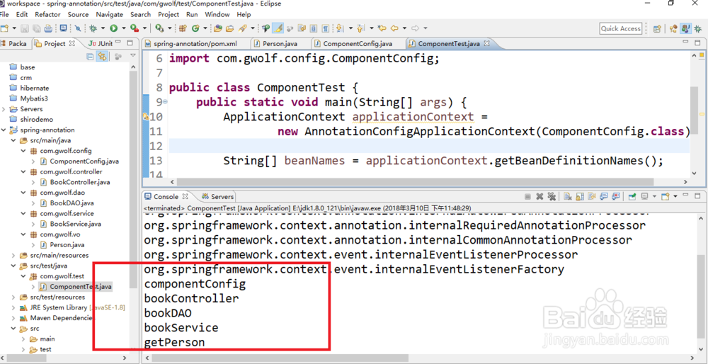Close the Console view tab
This screenshot has height=364, width=708.
pyautogui.click(x=185, y=196)
